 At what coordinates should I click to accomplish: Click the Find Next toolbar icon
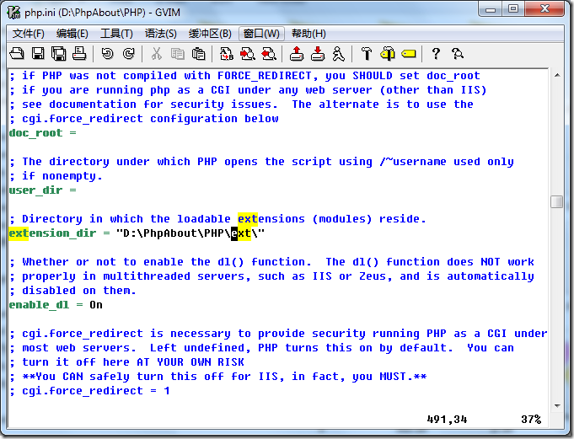pos(248,54)
